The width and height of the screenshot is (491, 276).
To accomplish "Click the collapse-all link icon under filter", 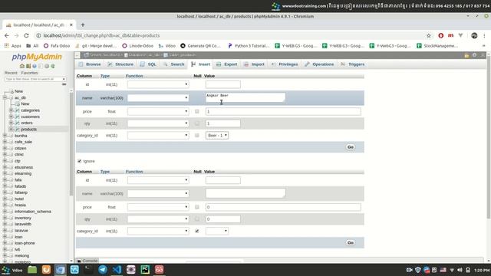I will click(x=64, y=84).
